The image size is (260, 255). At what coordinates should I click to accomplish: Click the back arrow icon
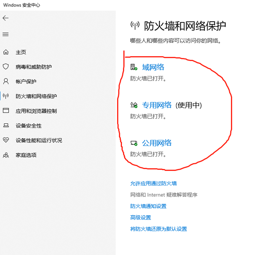[5, 18]
